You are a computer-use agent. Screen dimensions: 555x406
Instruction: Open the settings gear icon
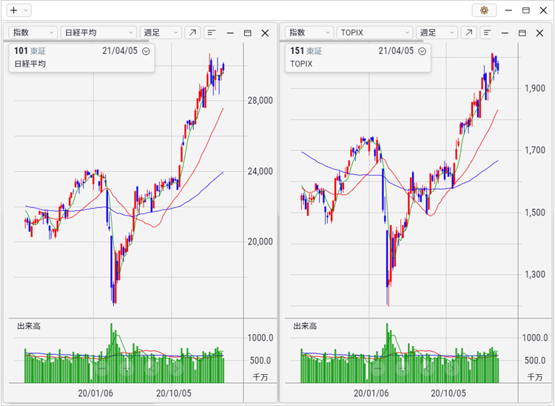pyautogui.click(x=484, y=10)
